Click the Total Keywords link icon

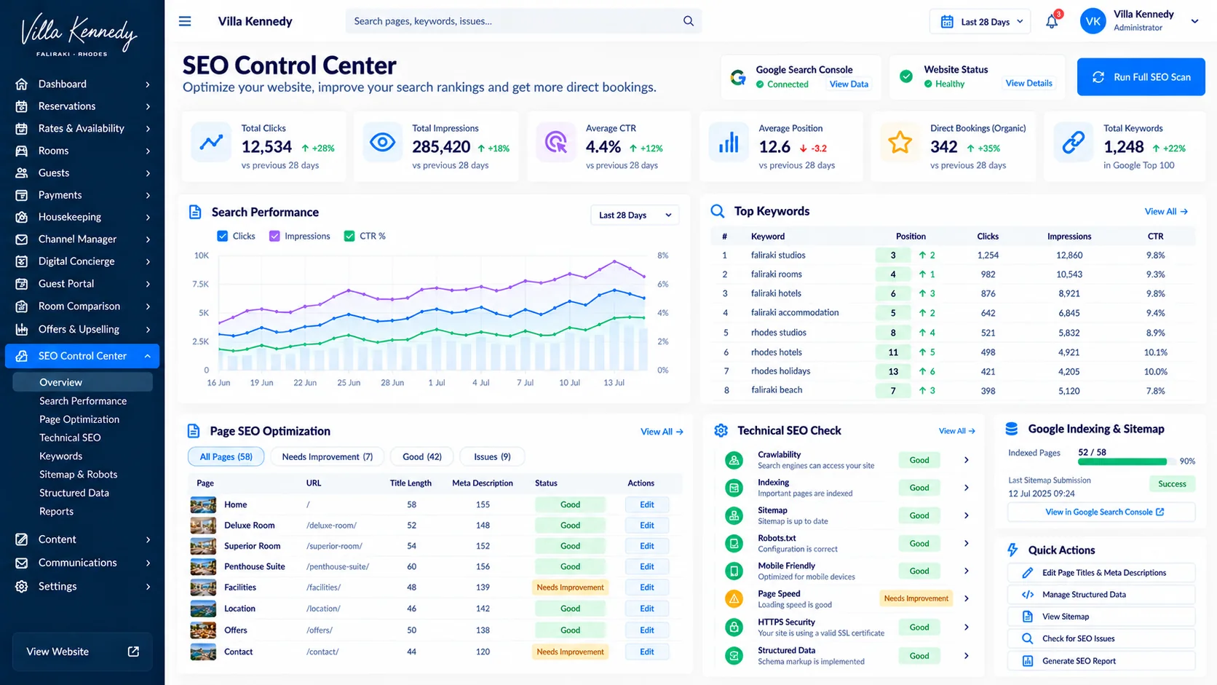point(1073,142)
